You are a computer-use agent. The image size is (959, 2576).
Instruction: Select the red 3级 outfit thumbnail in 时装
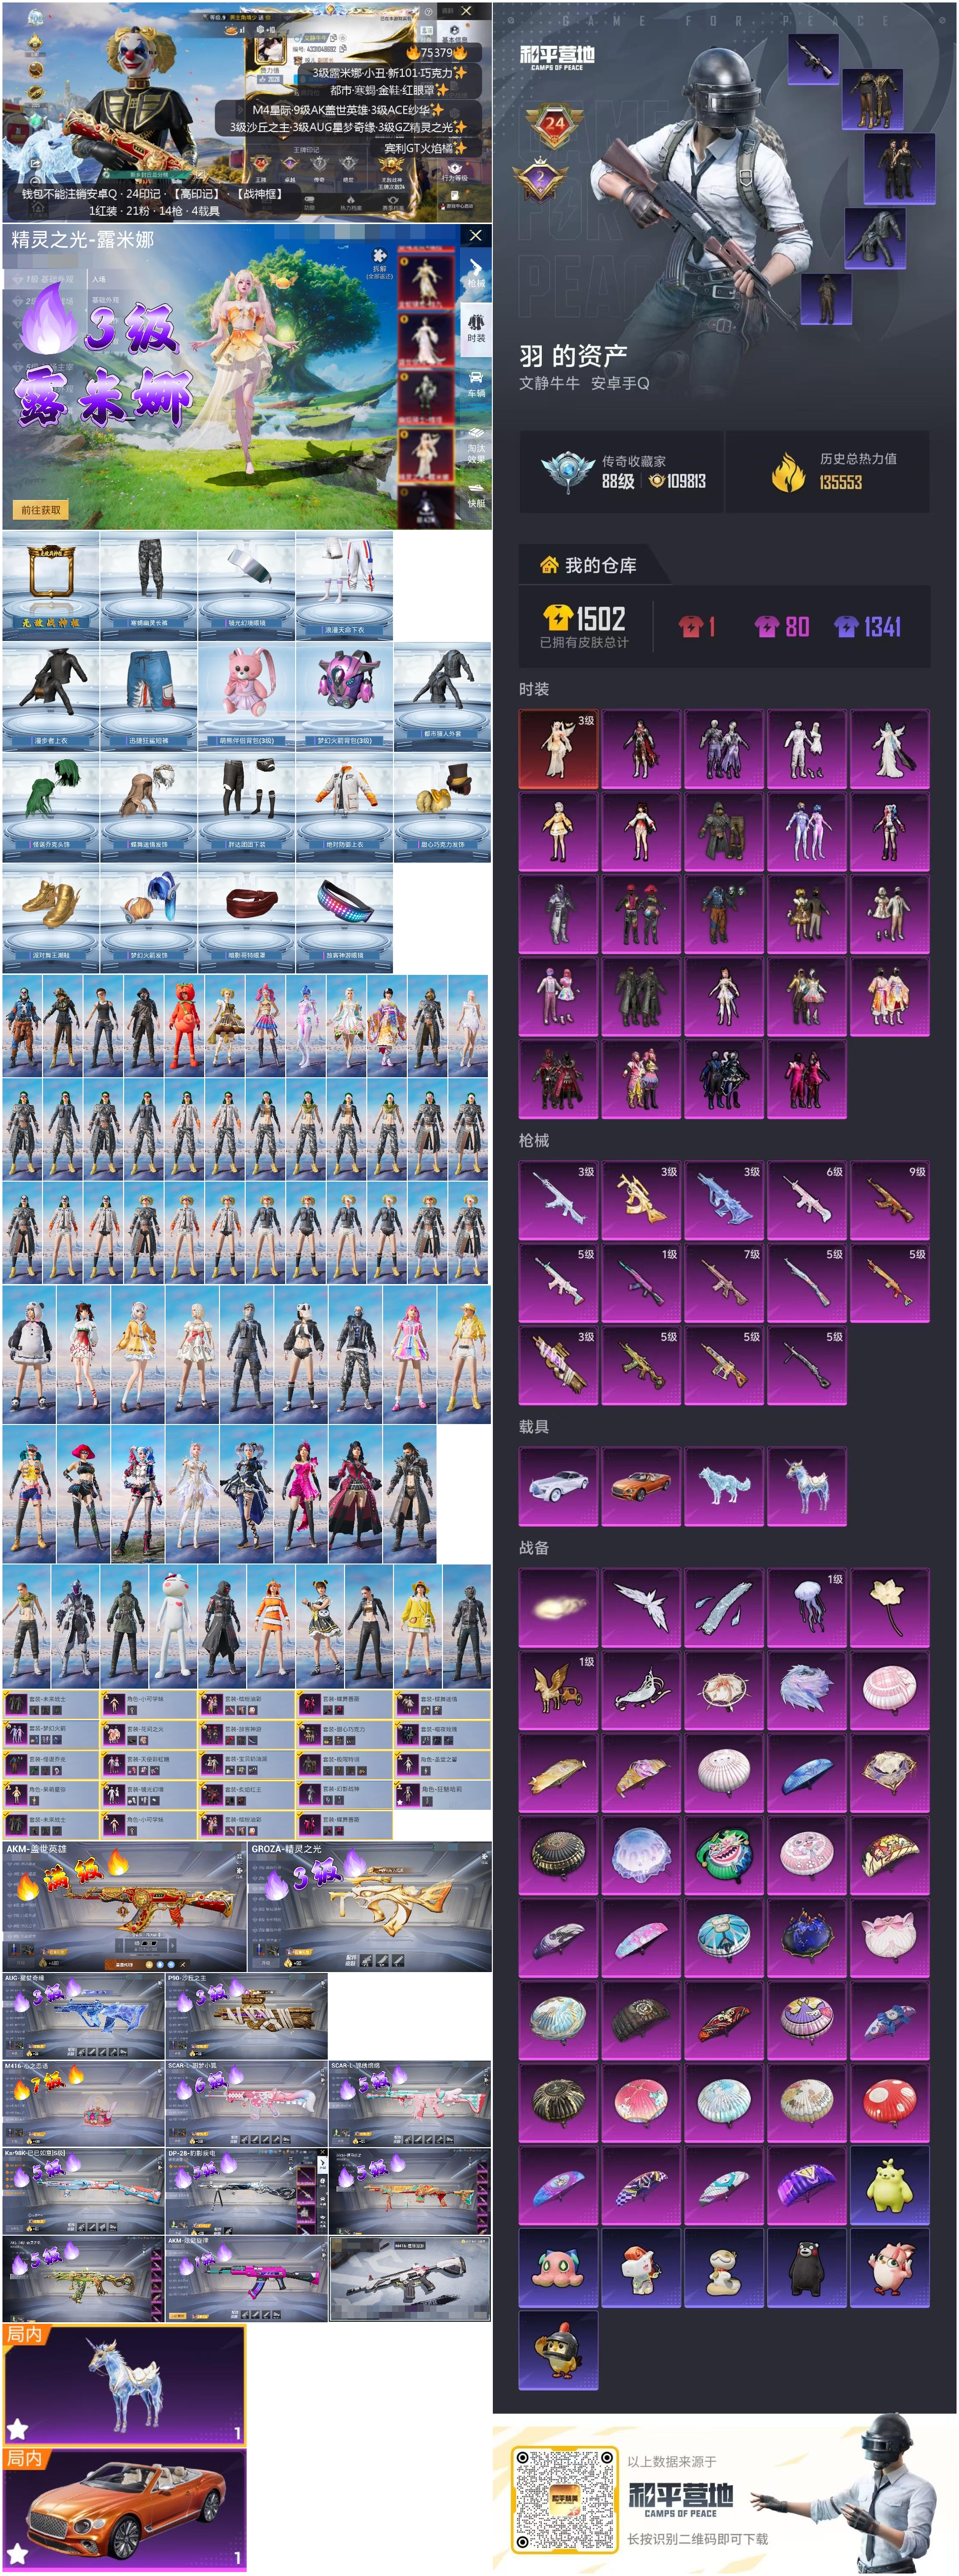(559, 749)
